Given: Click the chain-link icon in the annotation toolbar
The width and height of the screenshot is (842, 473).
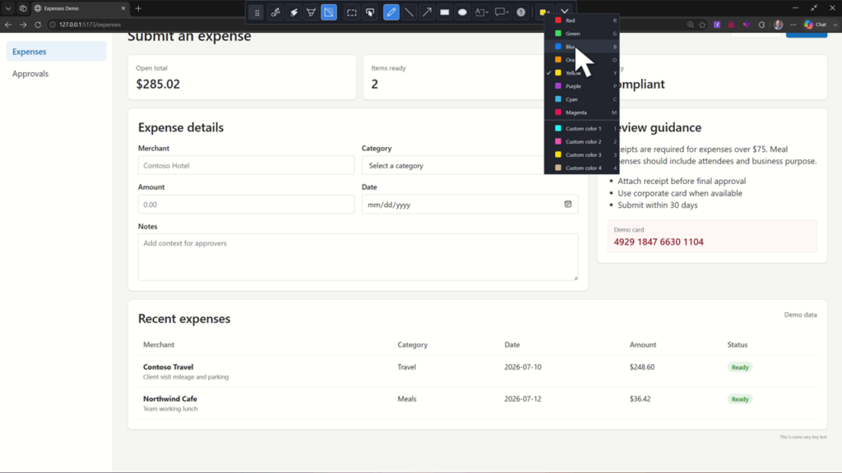Looking at the screenshot, I should tap(275, 12).
